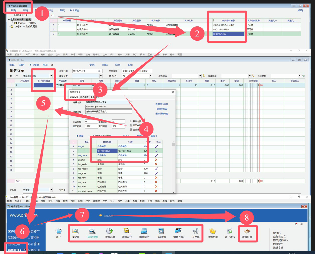
Task: Expand the 单据子类 dropdown
Action: pos(101,76)
